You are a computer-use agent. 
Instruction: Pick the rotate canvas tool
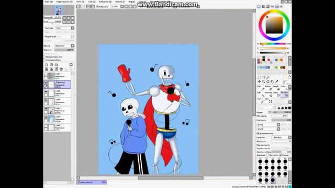[267, 81]
